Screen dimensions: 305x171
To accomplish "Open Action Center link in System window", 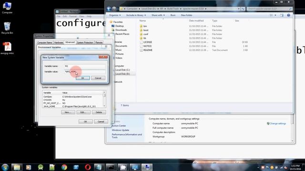I will (x=119, y=125).
